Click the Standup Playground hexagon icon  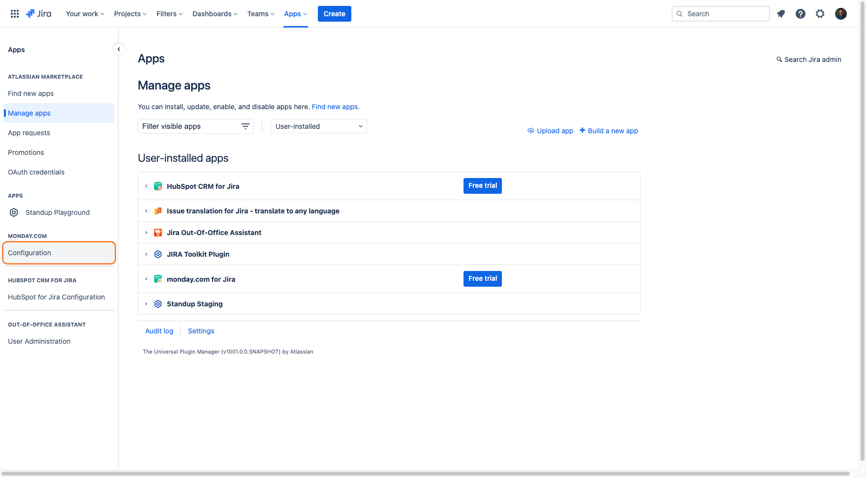(14, 212)
